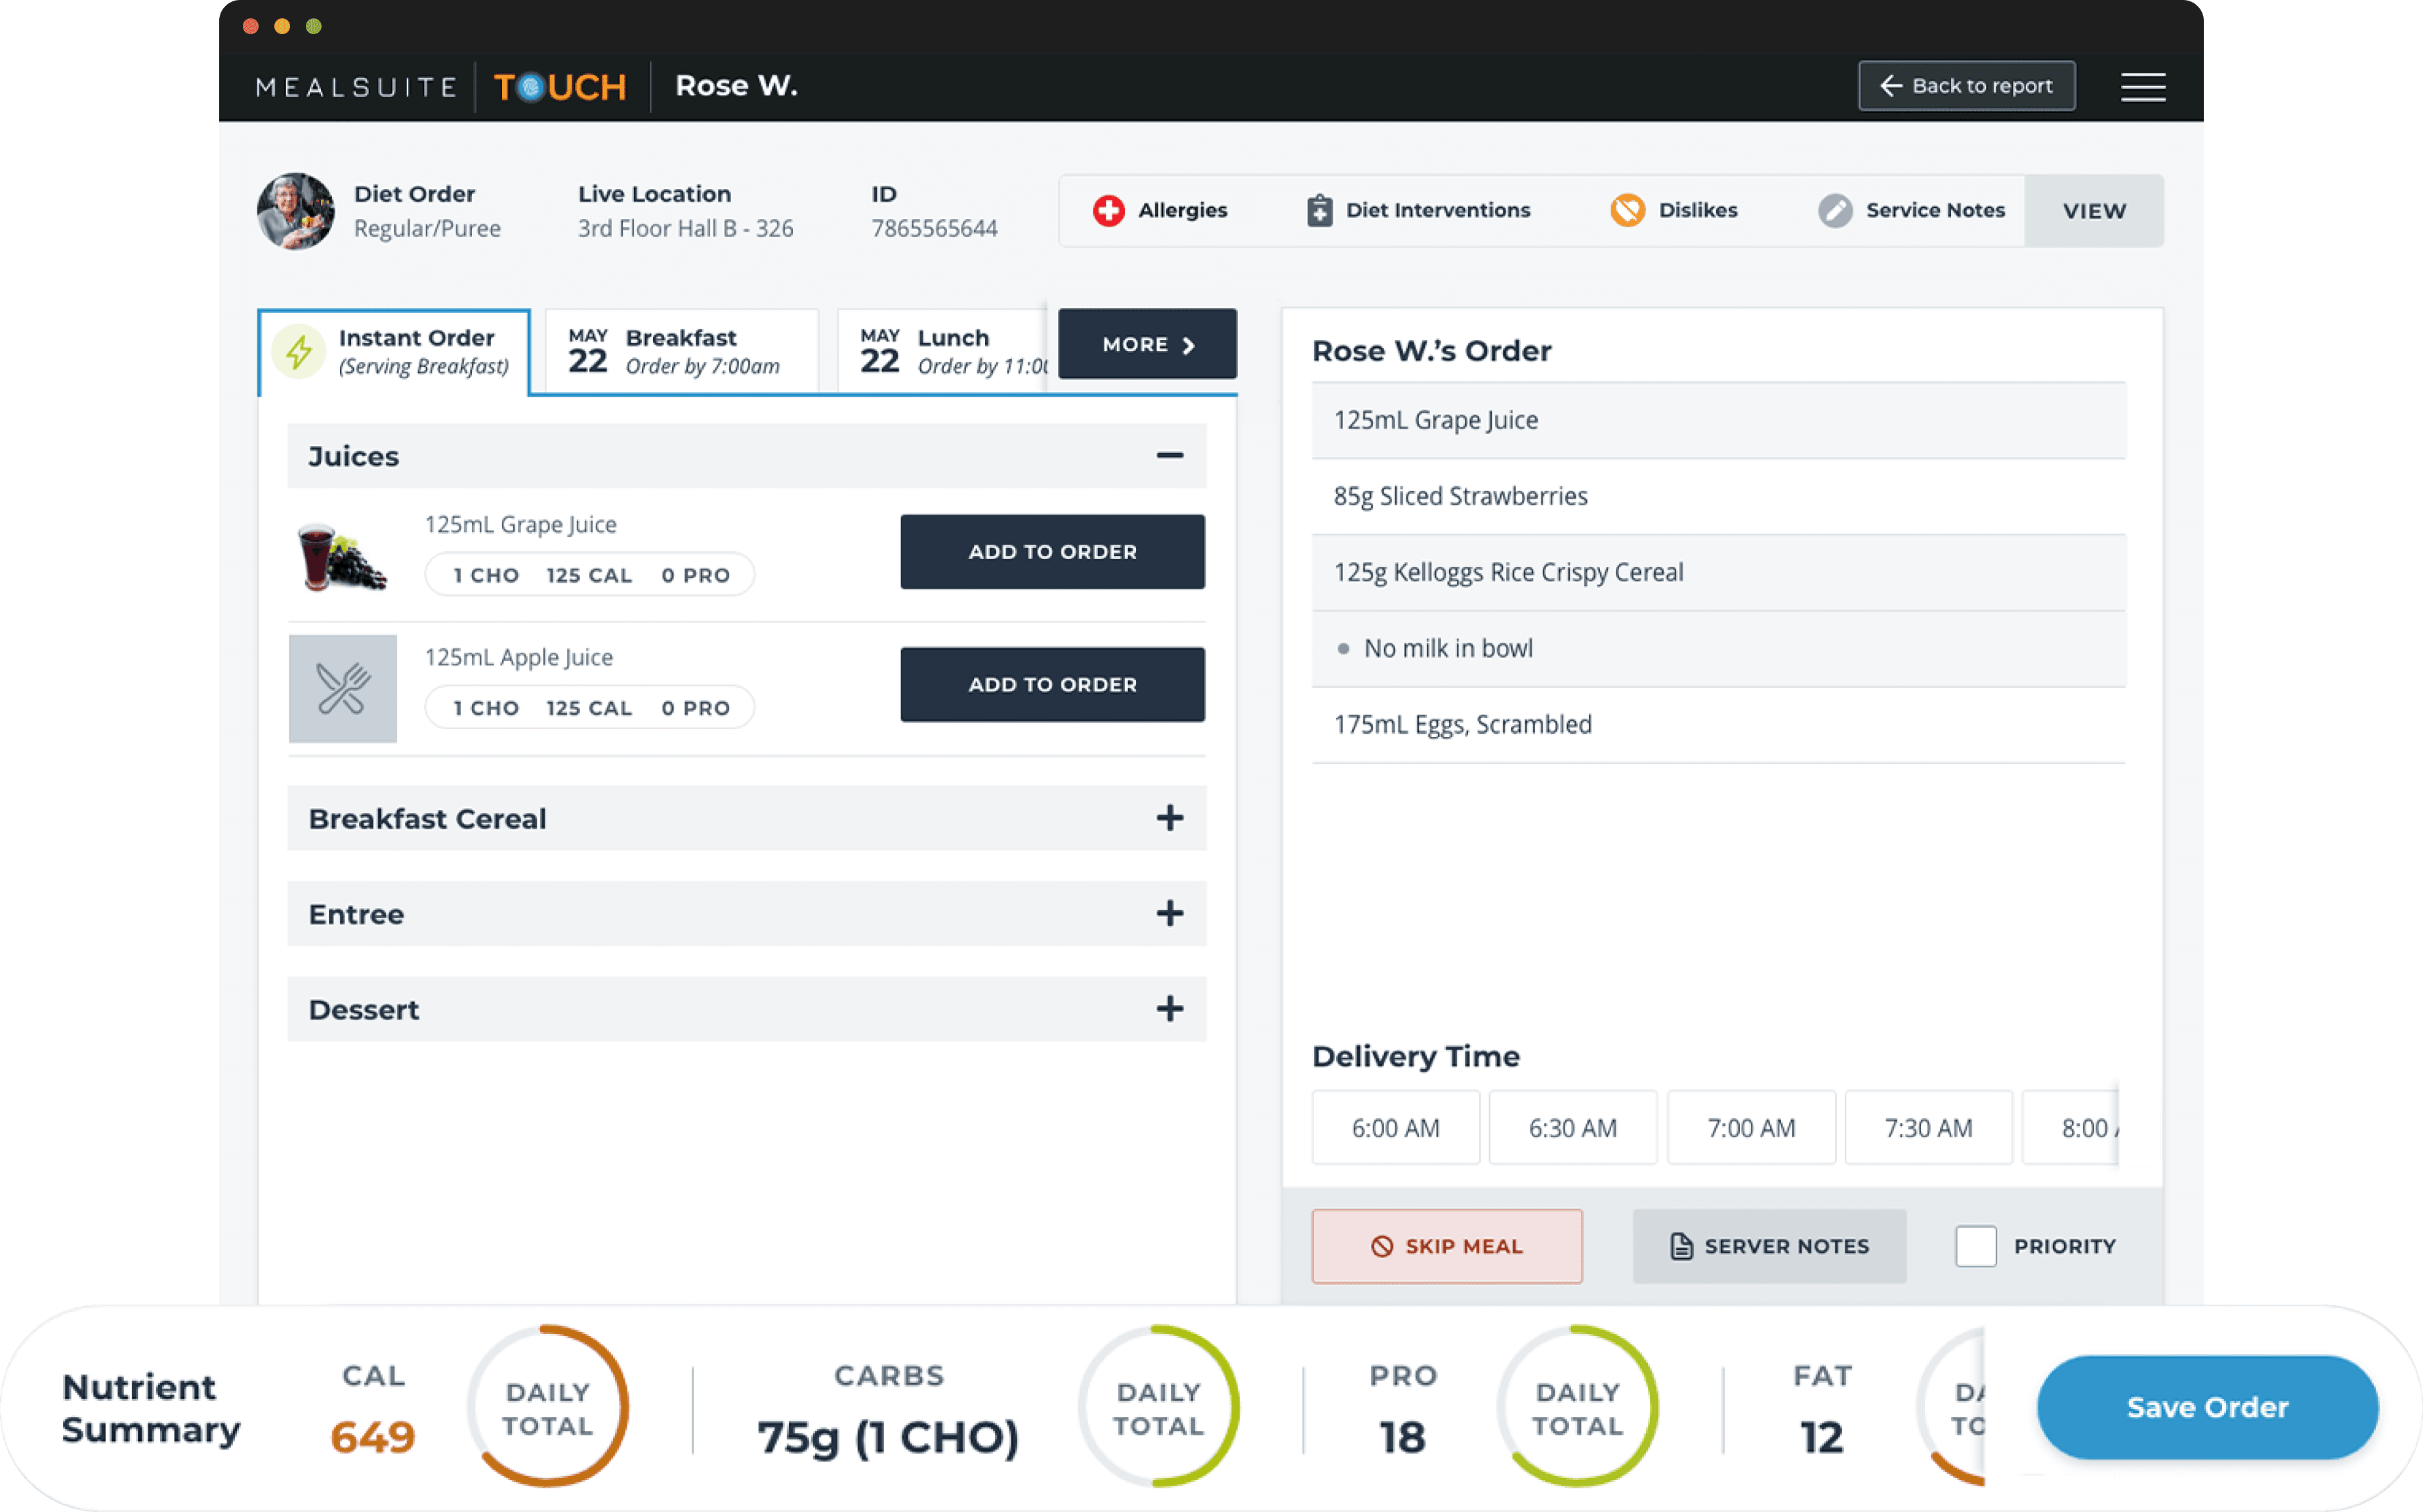Viewport: 2423px width, 1512px height.
Task: Click the Grape Juice thumbnail image
Action: [341, 556]
